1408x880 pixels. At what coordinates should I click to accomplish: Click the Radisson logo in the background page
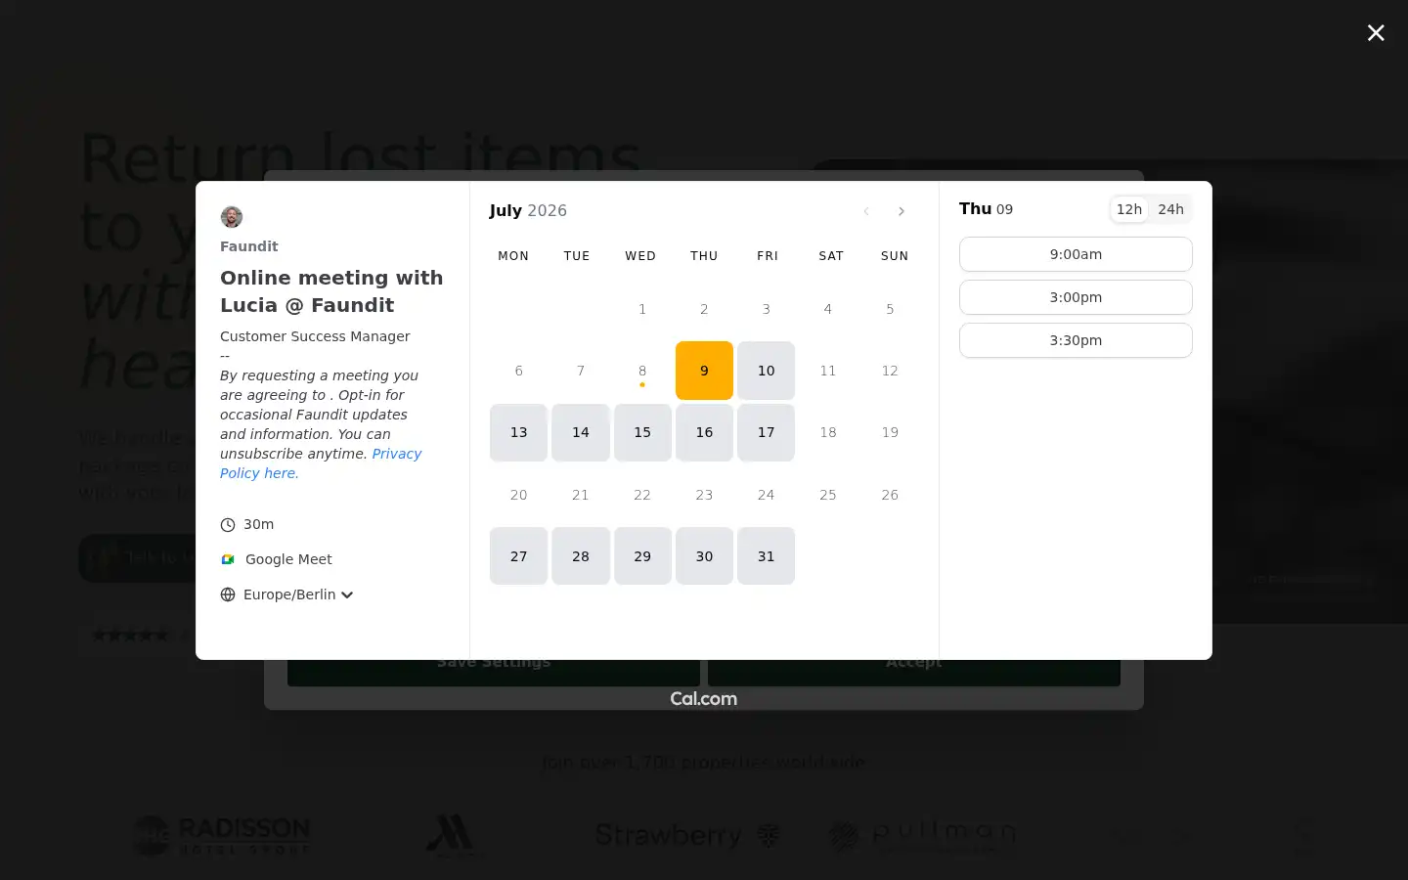click(222, 836)
